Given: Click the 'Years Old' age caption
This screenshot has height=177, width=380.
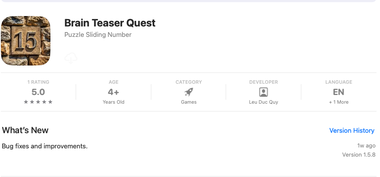Looking at the screenshot, I should [x=113, y=102].
